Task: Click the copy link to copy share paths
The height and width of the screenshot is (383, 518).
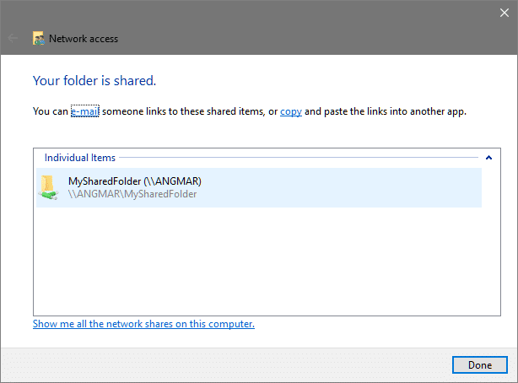Action: point(291,111)
